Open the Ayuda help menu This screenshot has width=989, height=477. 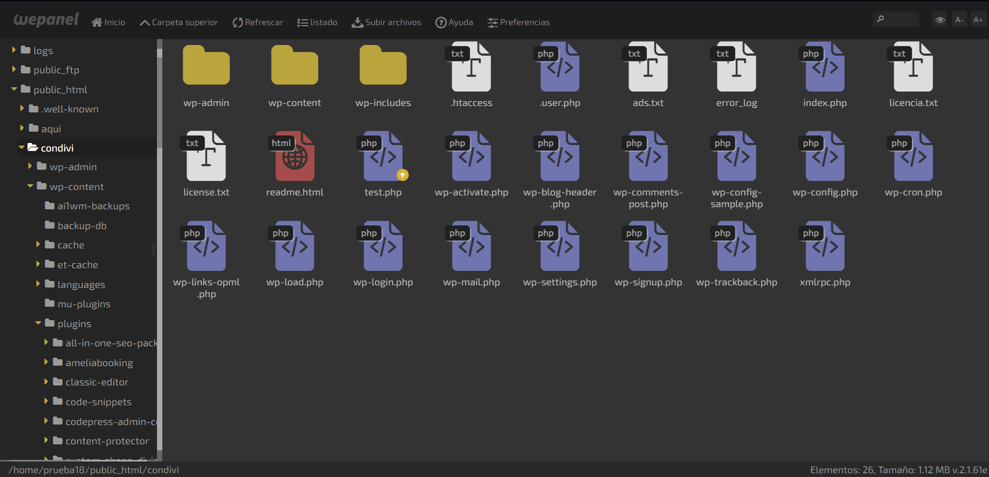click(x=454, y=22)
